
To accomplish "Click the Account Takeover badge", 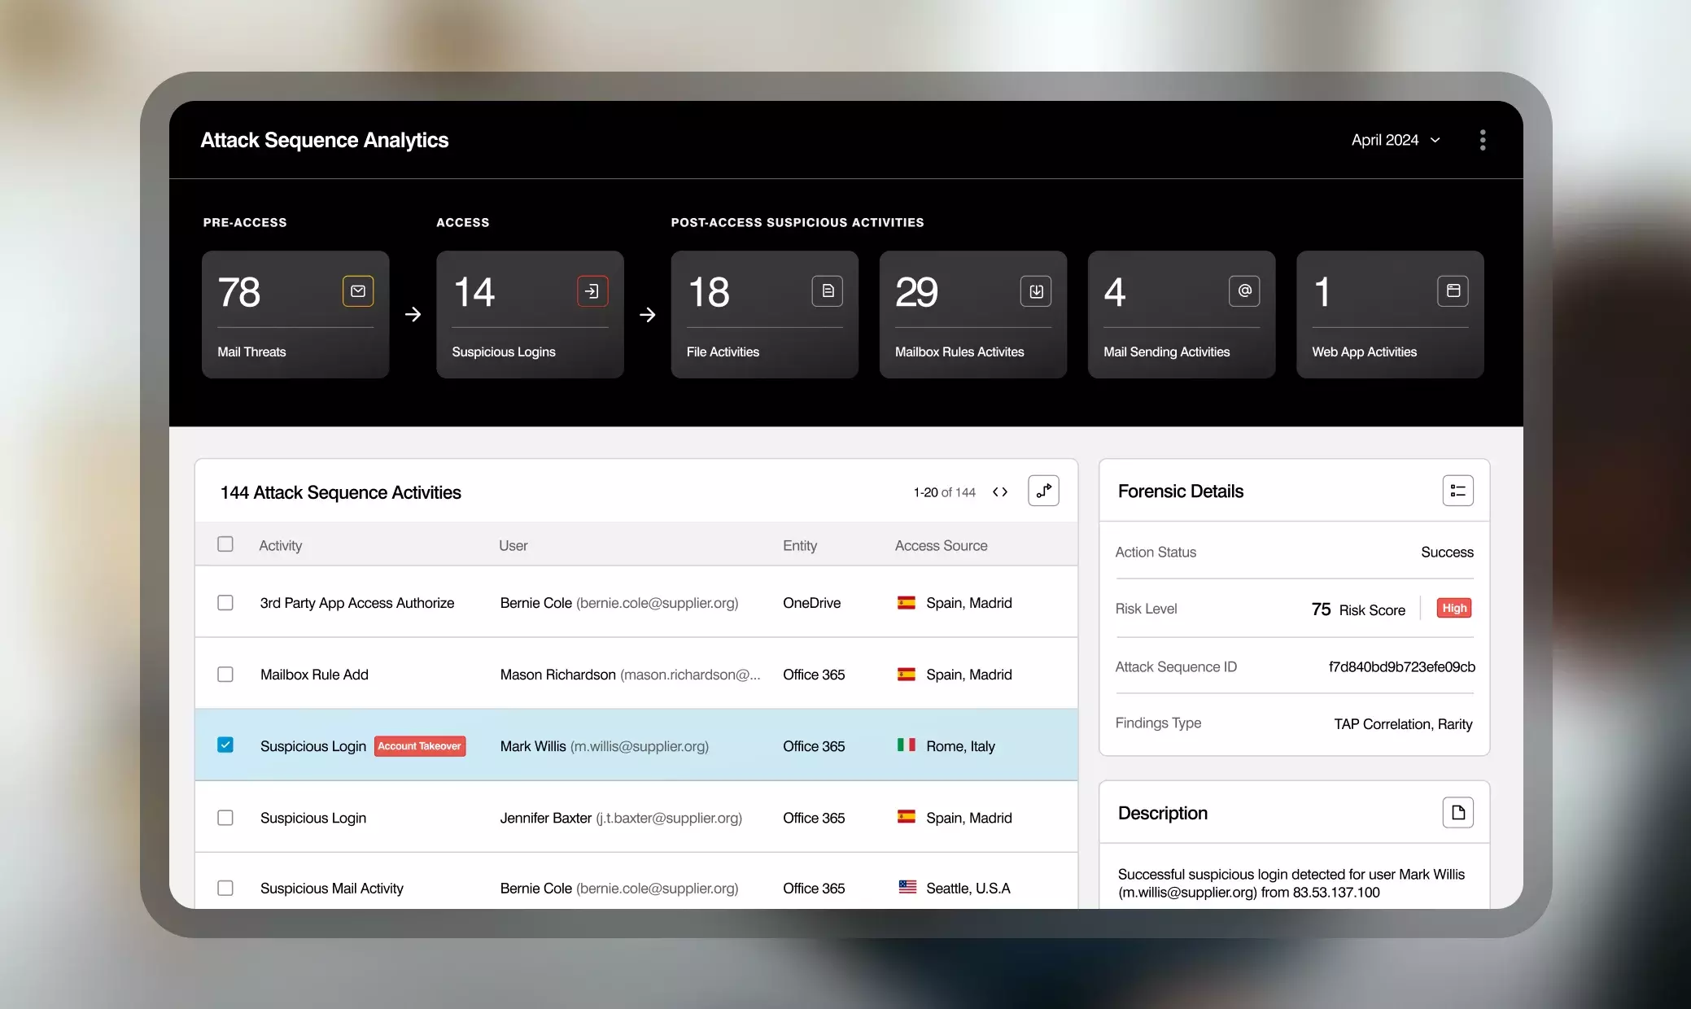I will 419,746.
